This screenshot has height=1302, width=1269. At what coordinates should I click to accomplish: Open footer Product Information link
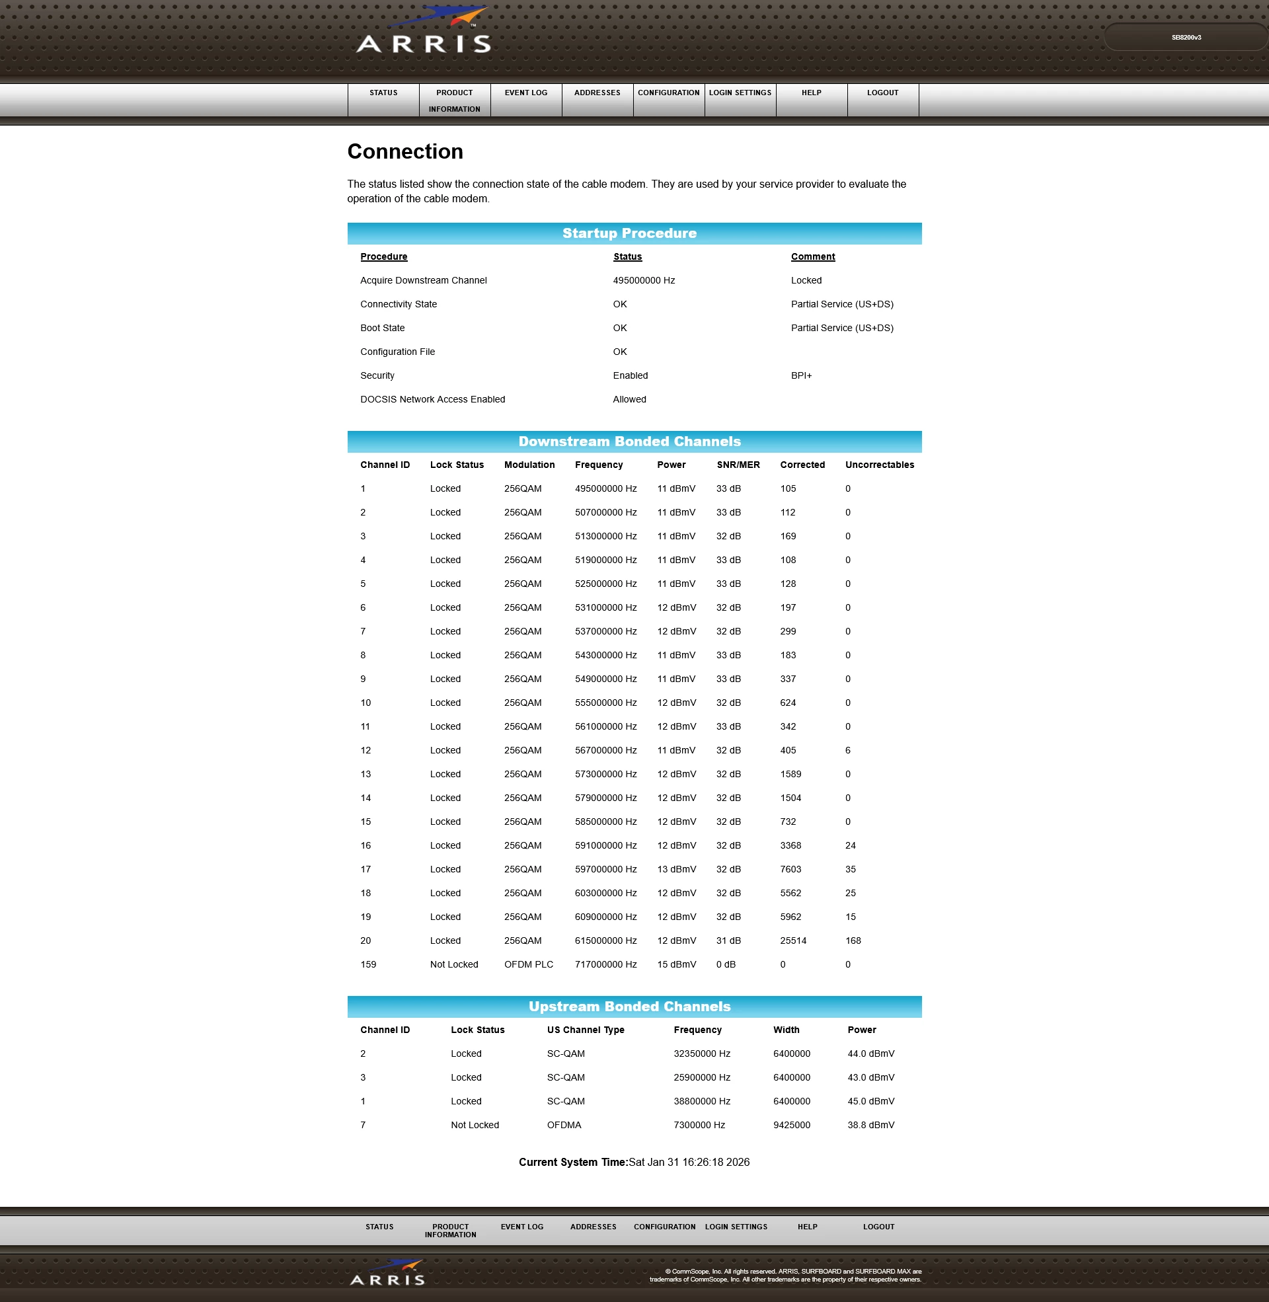(x=451, y=1231)
